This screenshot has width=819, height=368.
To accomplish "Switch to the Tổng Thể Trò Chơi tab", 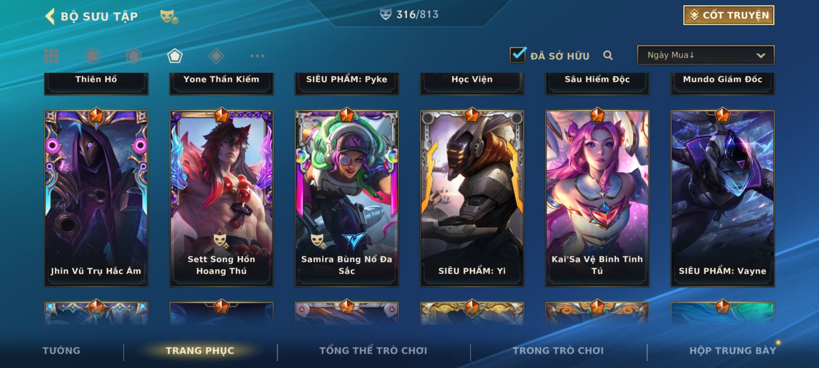I will (x=373, y=351).
